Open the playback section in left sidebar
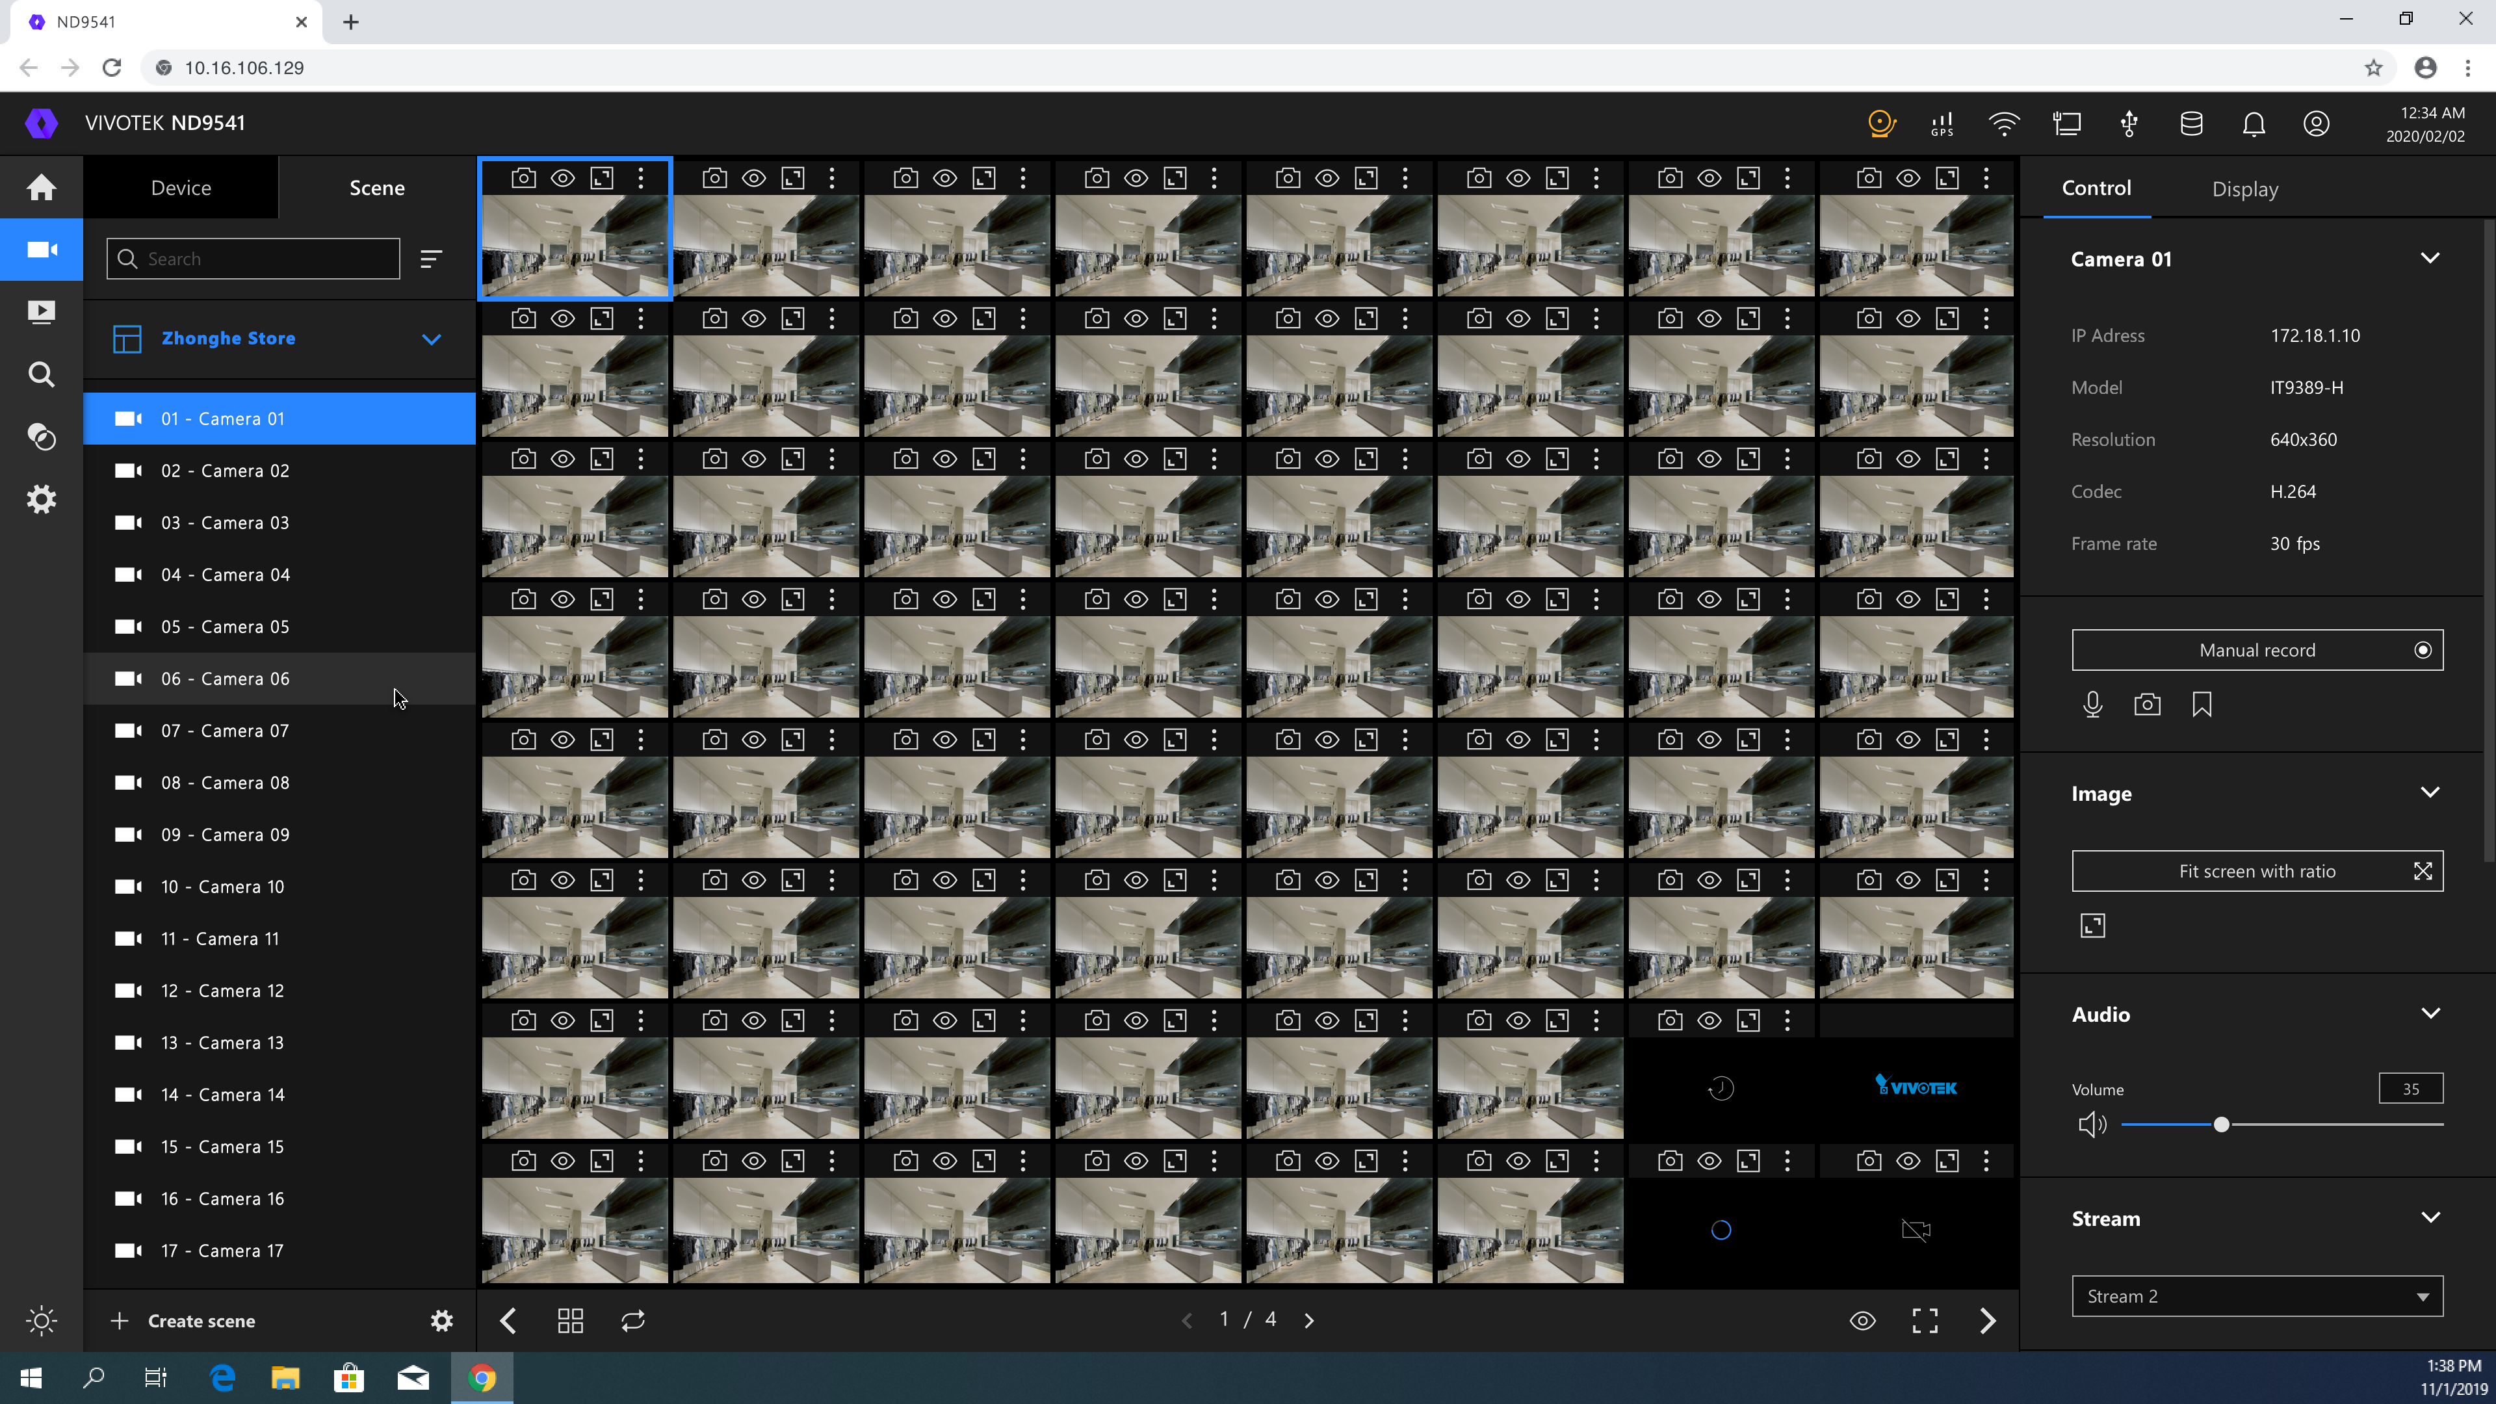 coord(41,312)
